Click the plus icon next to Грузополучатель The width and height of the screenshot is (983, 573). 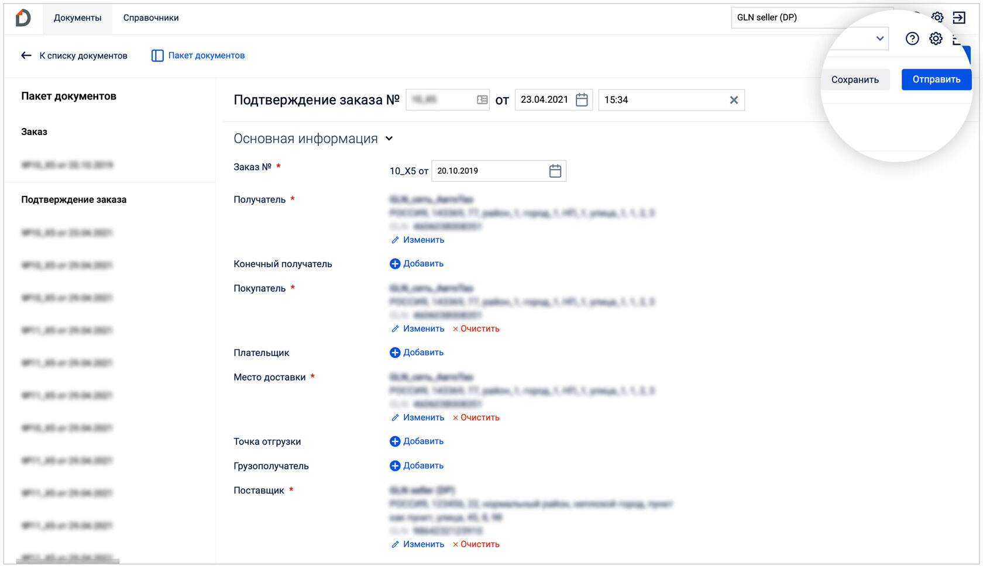click(x=395, y=466)
